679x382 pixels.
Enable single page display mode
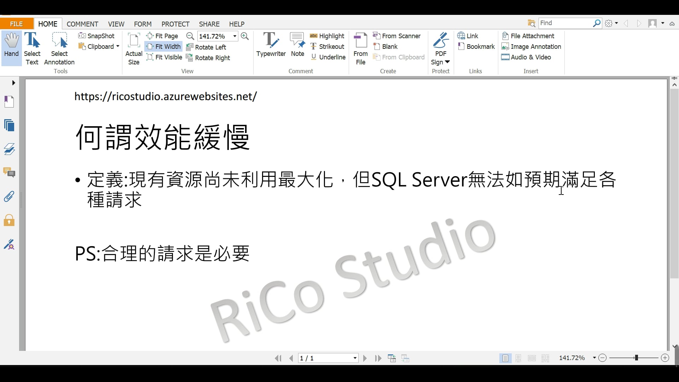(x=505, y=358)
